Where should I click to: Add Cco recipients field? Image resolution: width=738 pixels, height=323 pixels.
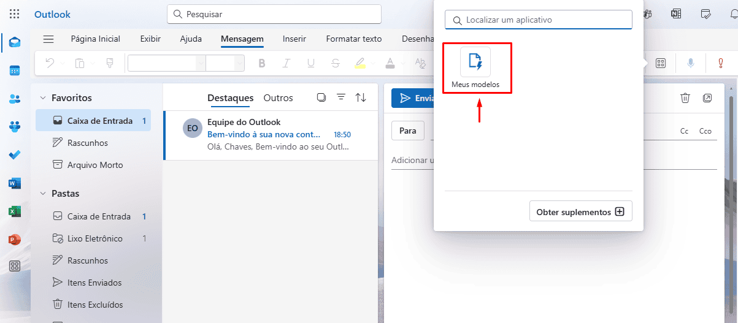tap(705, 131)
